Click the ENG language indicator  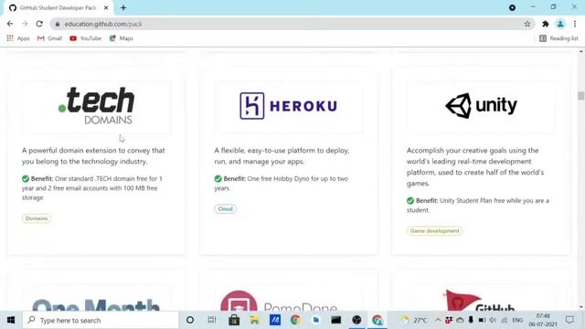coord(517,320)
